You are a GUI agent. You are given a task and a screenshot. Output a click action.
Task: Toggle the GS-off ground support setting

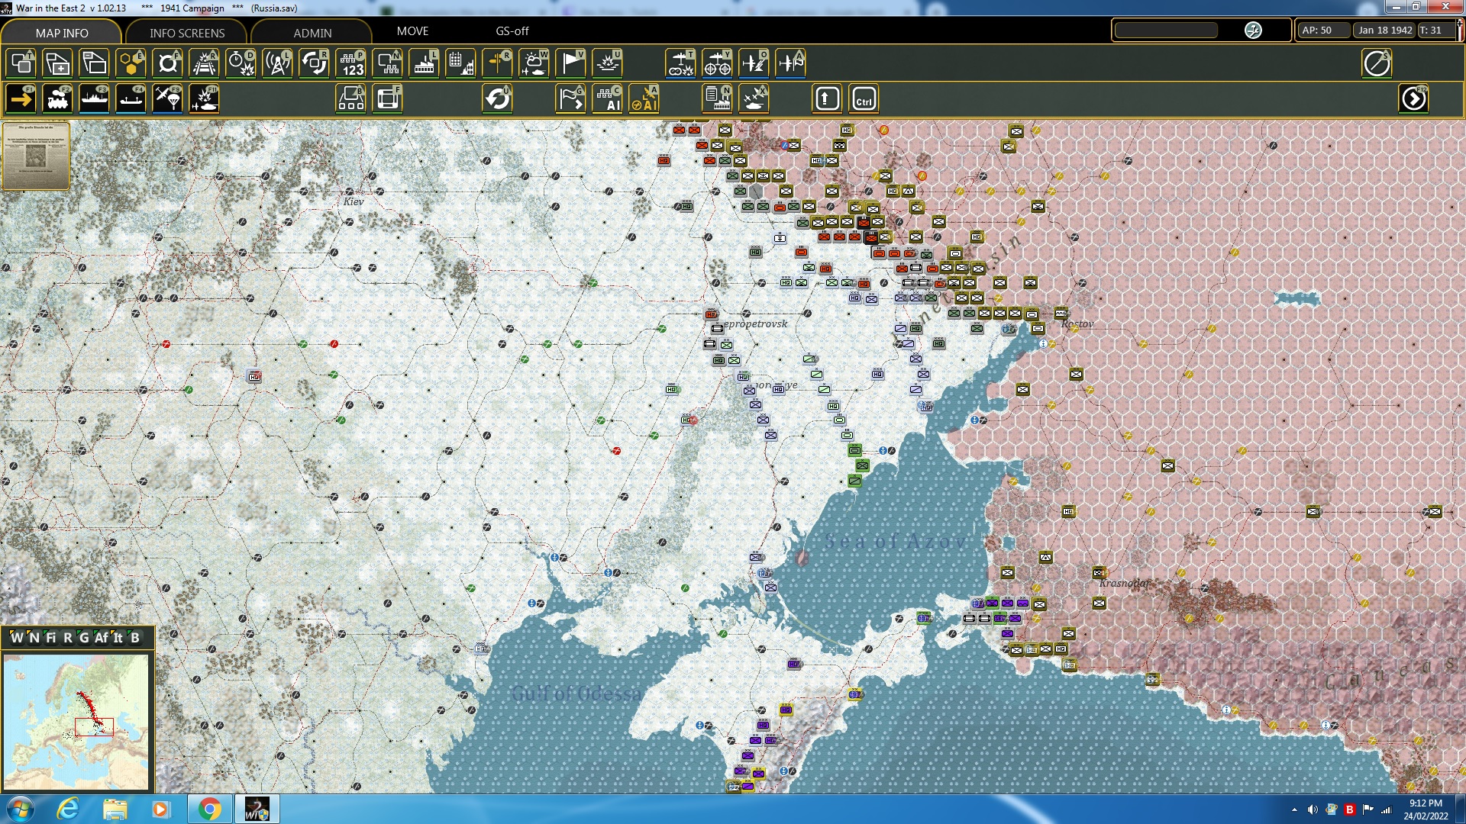(x=512, y=31)
